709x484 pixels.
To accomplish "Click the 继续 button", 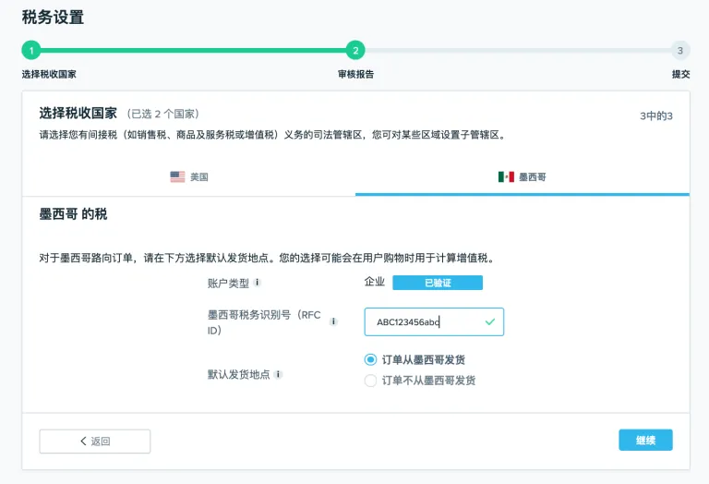I will coord(645,440).
